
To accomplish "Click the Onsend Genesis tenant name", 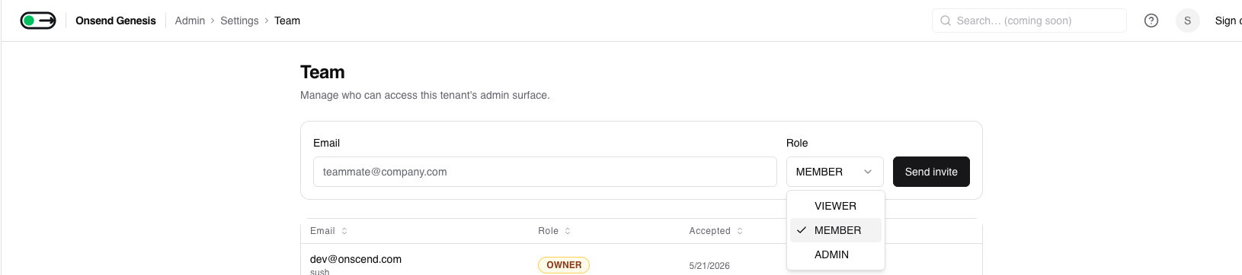I will tap(116, 21).
